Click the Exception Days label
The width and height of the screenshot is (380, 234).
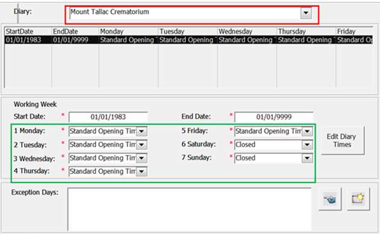(35, 192)
